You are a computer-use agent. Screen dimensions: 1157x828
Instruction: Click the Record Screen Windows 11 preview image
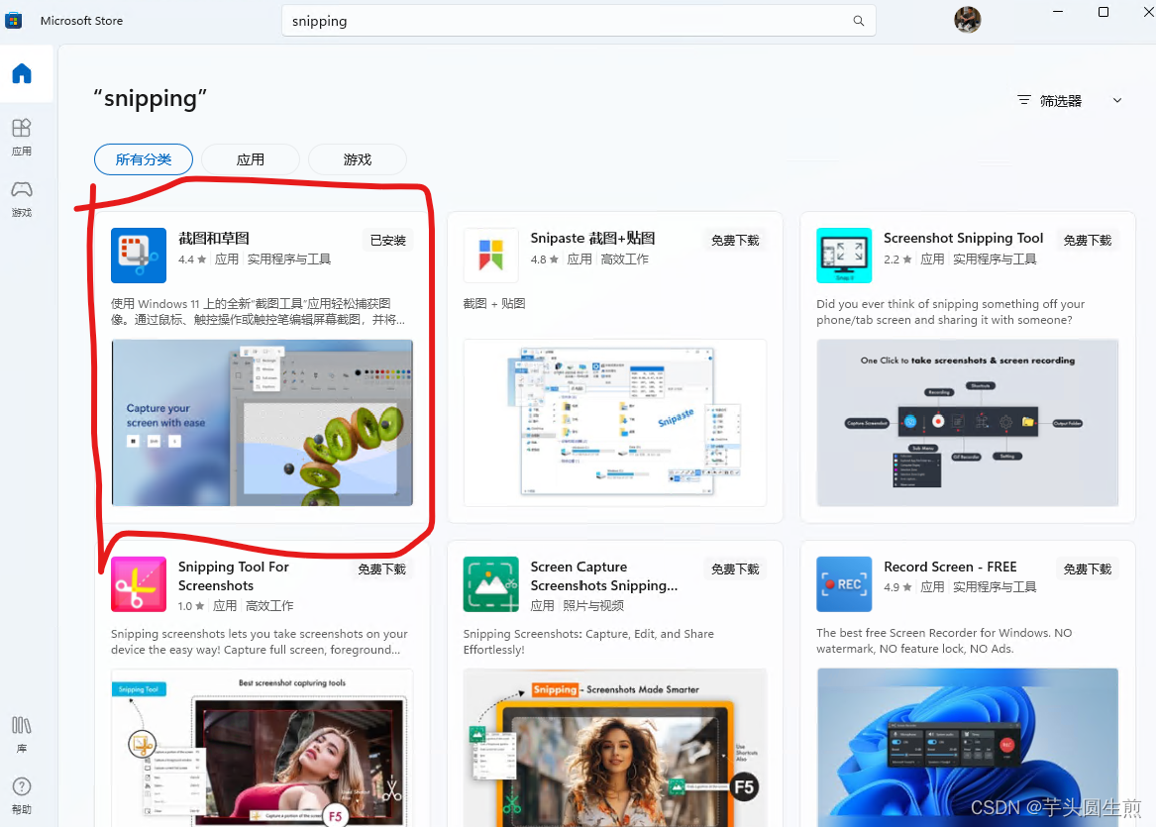968,748
